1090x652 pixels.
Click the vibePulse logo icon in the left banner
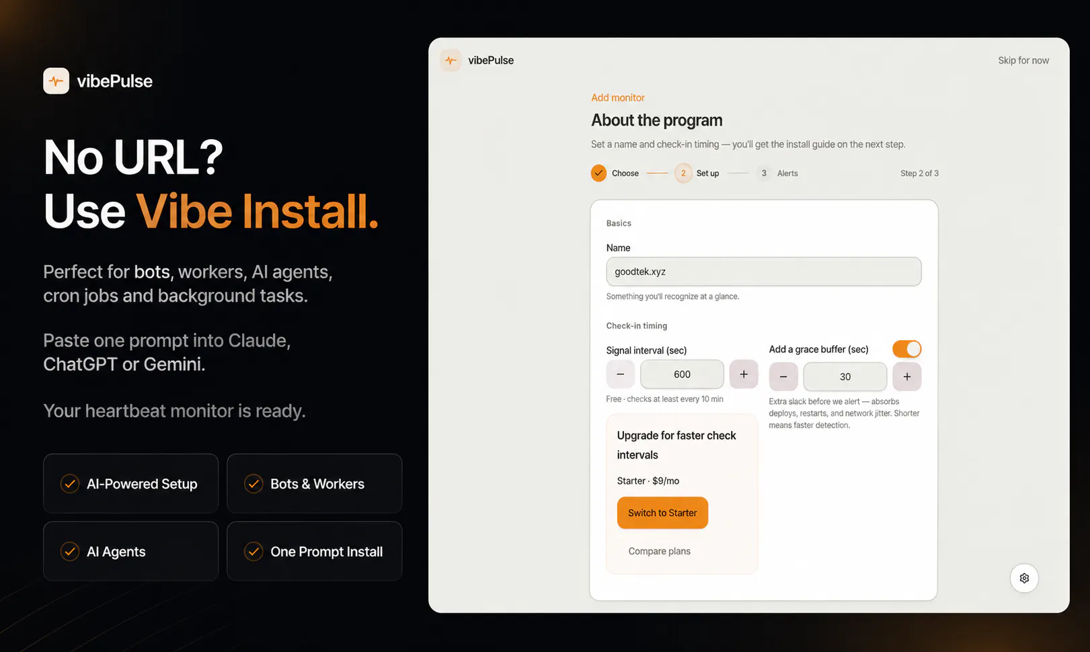56,81
